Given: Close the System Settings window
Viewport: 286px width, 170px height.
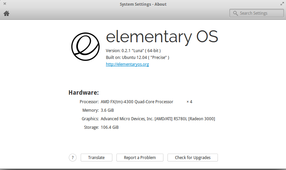Looking at the screenshot, I should 4,4.
